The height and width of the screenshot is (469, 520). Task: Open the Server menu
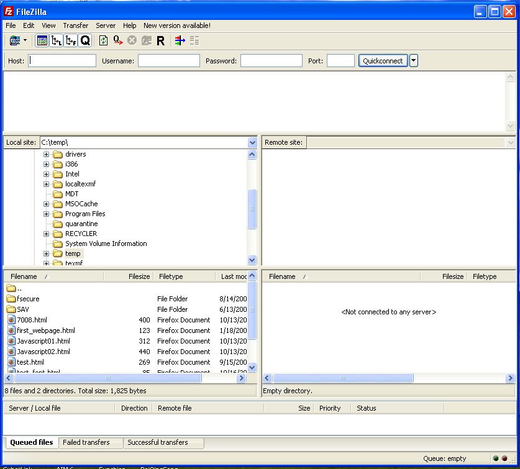106,25
